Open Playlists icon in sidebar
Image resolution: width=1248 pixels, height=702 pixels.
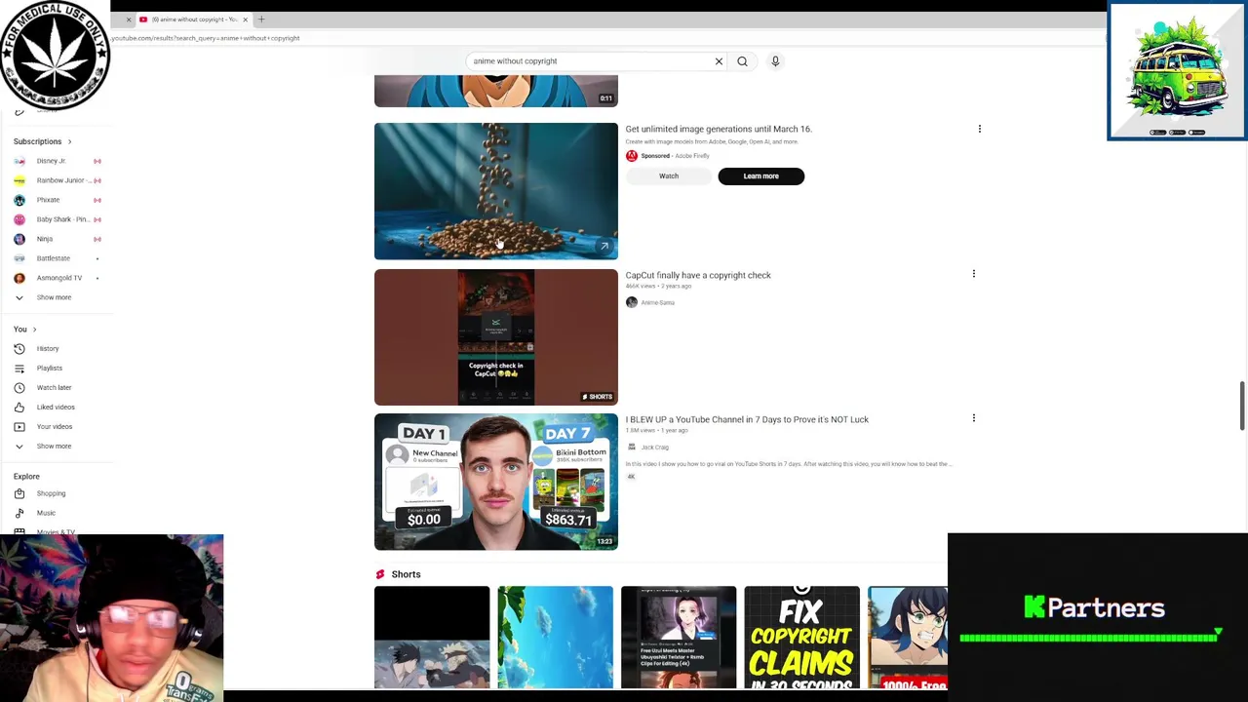(x=19, y=369)
